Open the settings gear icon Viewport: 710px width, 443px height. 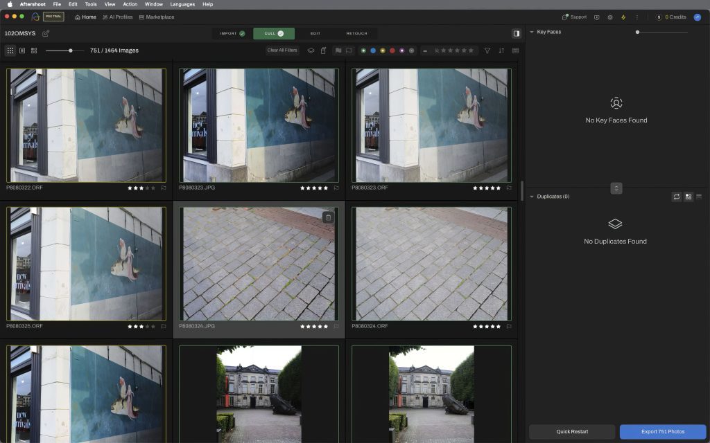click(x=610, y=17)
